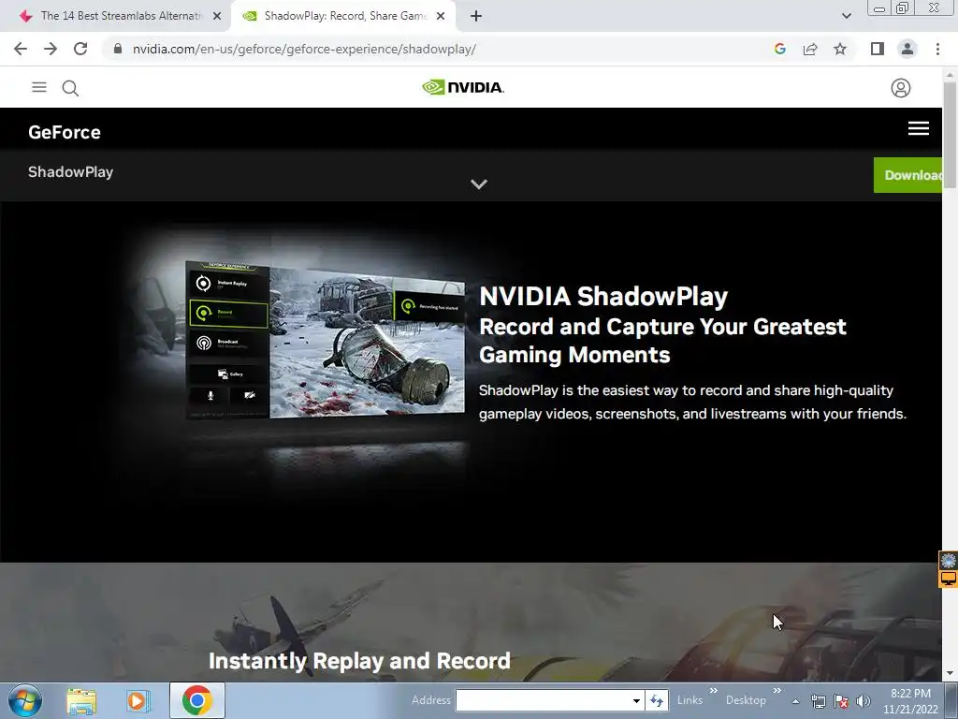Open NVIDIA site search

click(70, 88)
